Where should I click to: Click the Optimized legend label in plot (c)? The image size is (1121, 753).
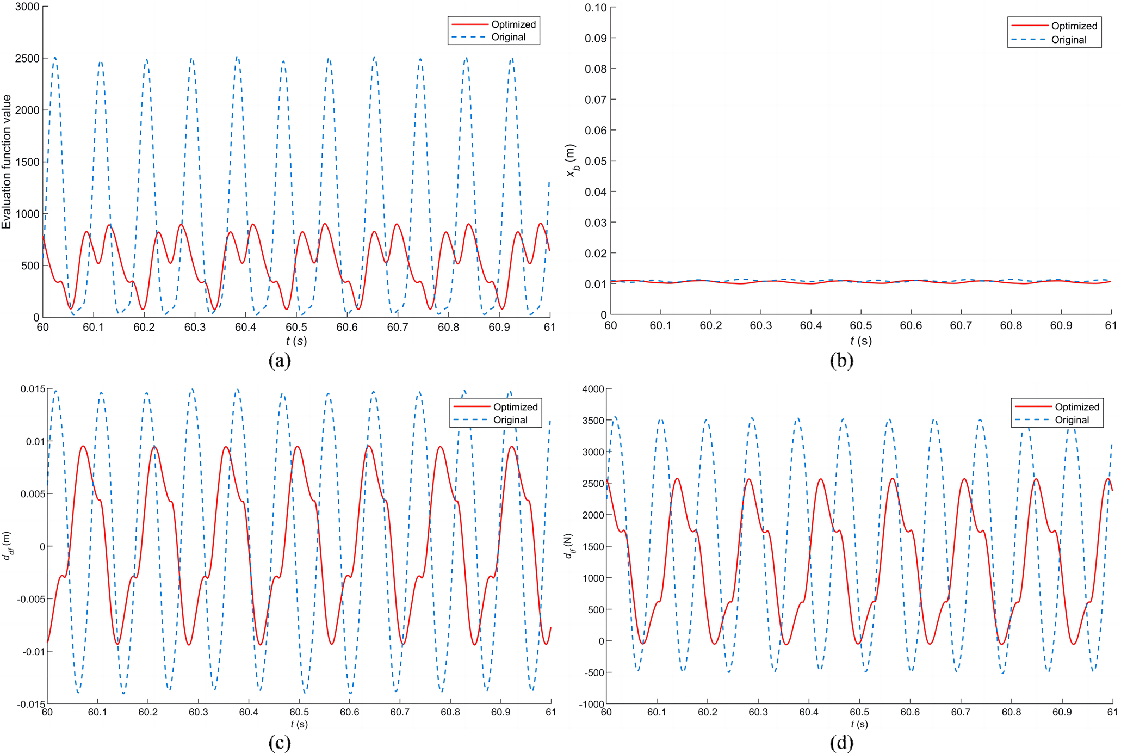click(515, 407)
